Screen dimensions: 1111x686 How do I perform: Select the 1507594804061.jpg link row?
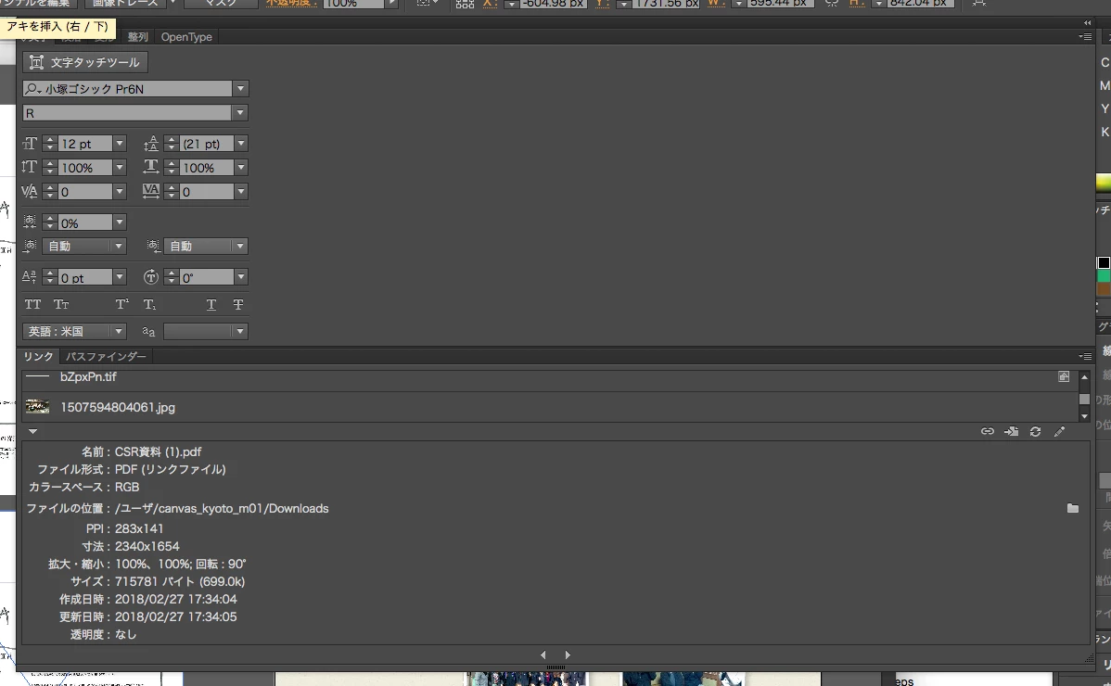[549, 407]
